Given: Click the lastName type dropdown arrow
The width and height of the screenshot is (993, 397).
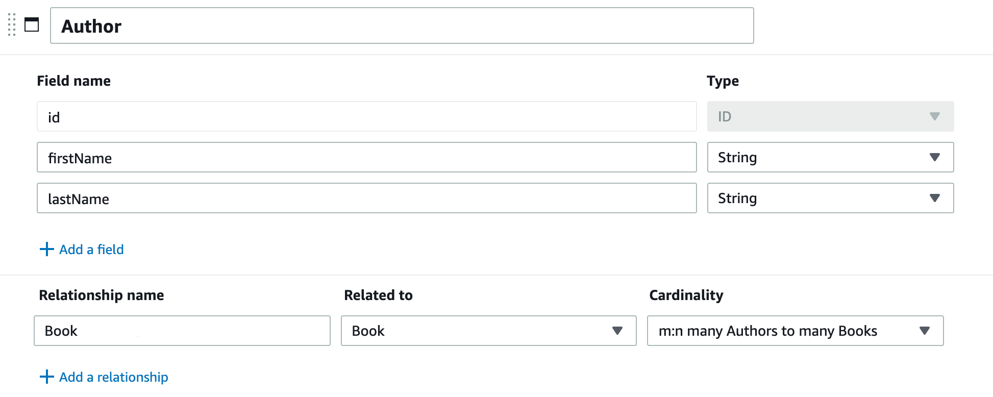Looking at the screenshot, I should (934, 198).
